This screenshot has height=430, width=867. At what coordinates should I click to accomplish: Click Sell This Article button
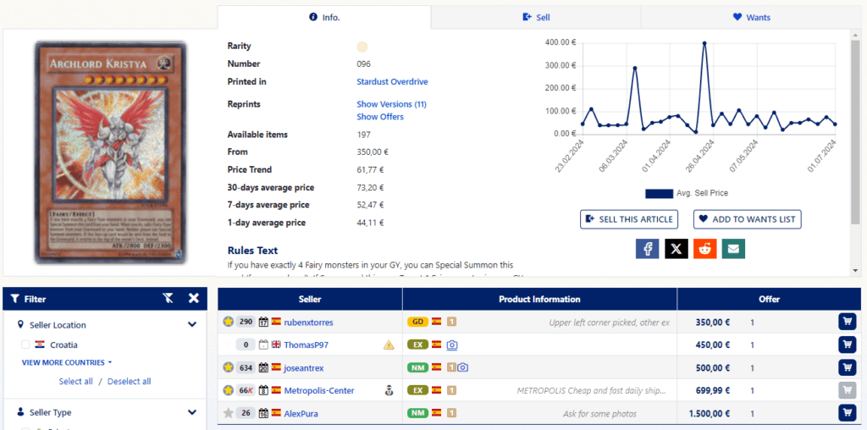pyautogui.click(x=629, y=219)
